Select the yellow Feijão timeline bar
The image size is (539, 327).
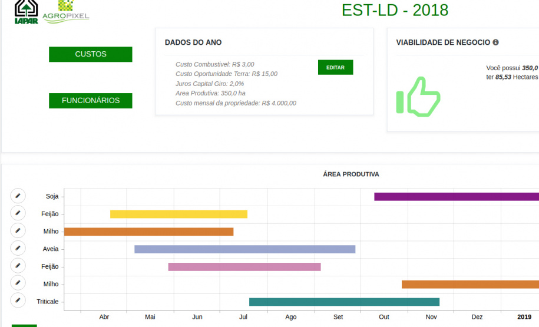pos(178,214)
